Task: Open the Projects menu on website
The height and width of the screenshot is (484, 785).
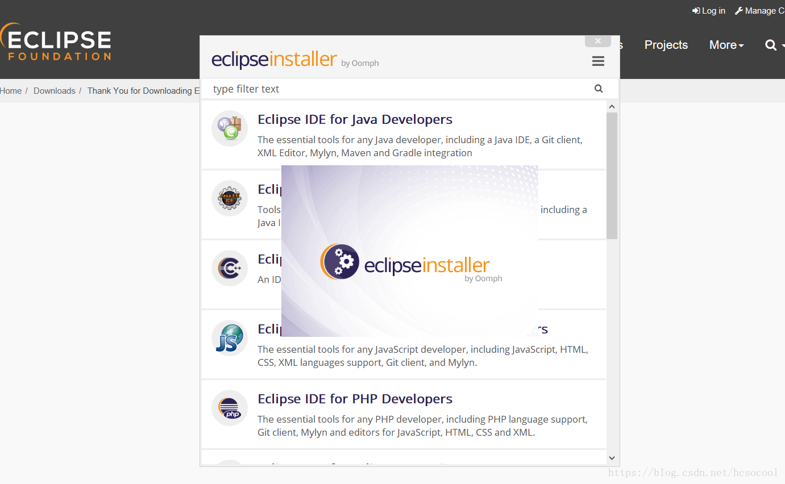Action: 666,45
